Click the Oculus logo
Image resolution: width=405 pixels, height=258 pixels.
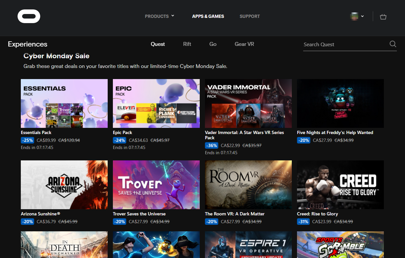pyautogui.click(x=29, y=16)
